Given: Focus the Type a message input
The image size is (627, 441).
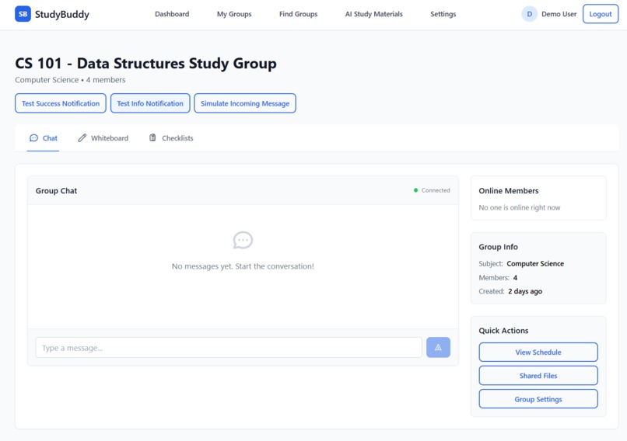Looking at the screenshot, I should click(229, 348).
